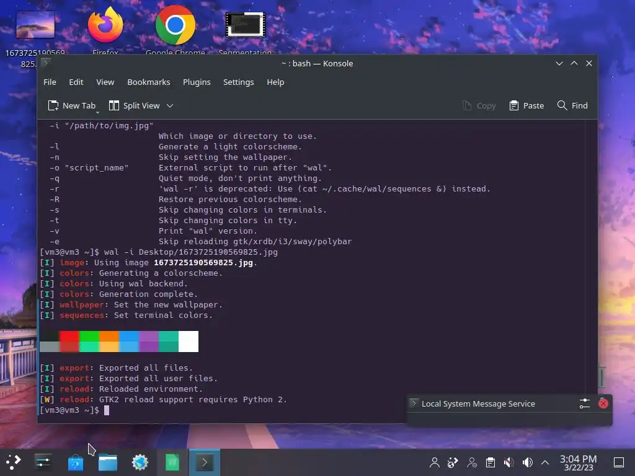Click the globe with arrow tray icon
Screen dimensions: 635x476
tap(453, 462)
